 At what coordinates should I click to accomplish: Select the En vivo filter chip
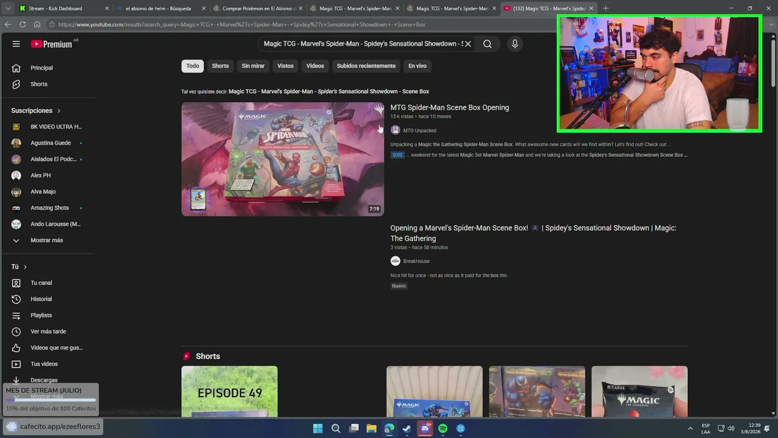tap(418, 66)
